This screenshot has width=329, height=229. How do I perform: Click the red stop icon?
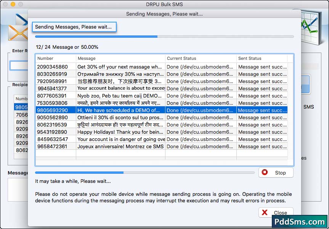(265, 172)
